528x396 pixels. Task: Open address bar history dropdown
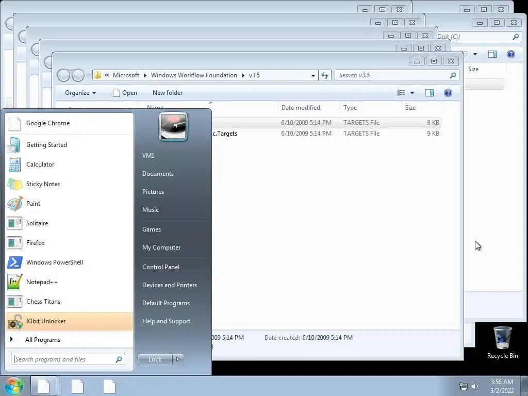click(x=313, y=75)
